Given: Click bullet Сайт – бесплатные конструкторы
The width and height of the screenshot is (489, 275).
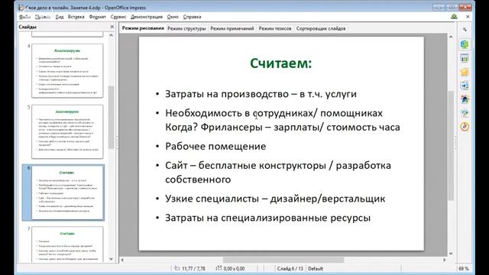Looking at the screenshot, I should [278, 173].
